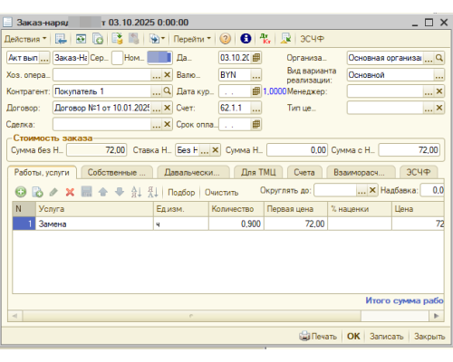Click the Дт/Кт postings icon

coord(265,39)
